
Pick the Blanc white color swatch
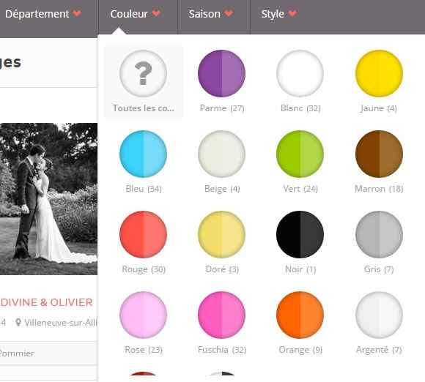point(300,73)
